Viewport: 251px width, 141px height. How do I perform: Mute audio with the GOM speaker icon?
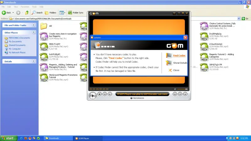point(175,89)
